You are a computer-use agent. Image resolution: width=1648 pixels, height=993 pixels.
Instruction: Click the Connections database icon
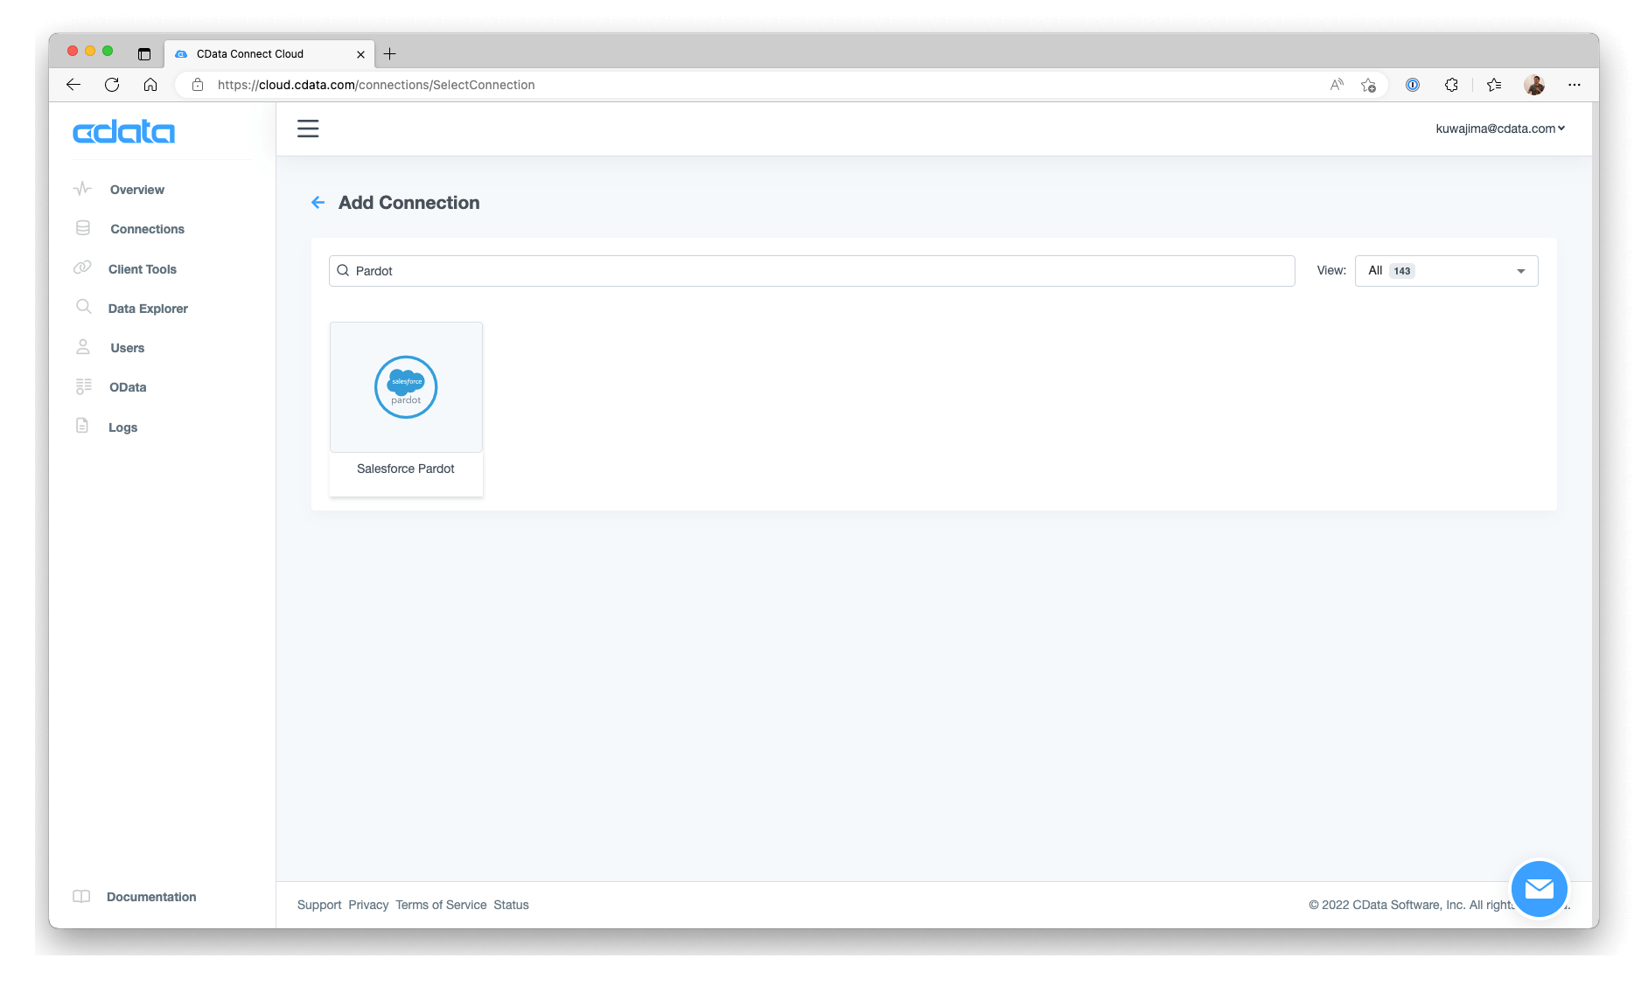click(83, 228)
